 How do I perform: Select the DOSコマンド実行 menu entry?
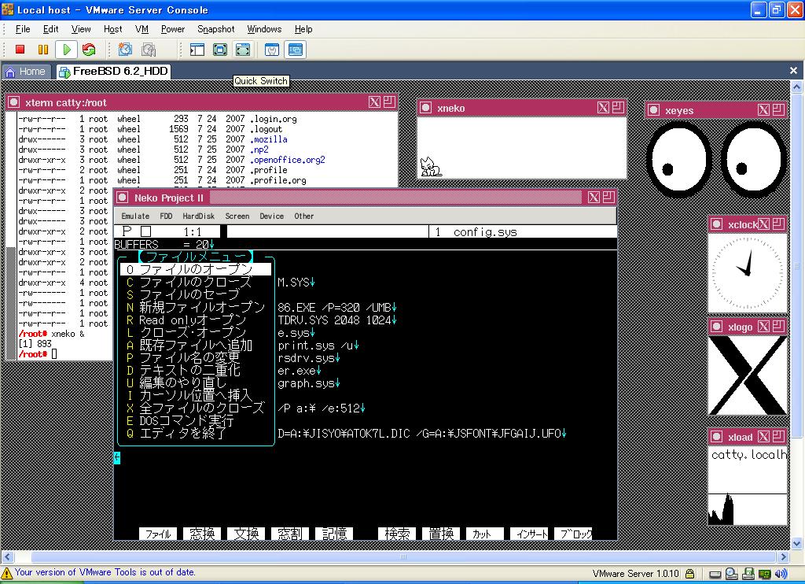click(196, 420)
